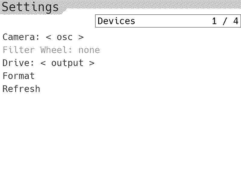Click the left arrow beside Camera osc
This screenshot has height=181, width=241.
(49, 37)
